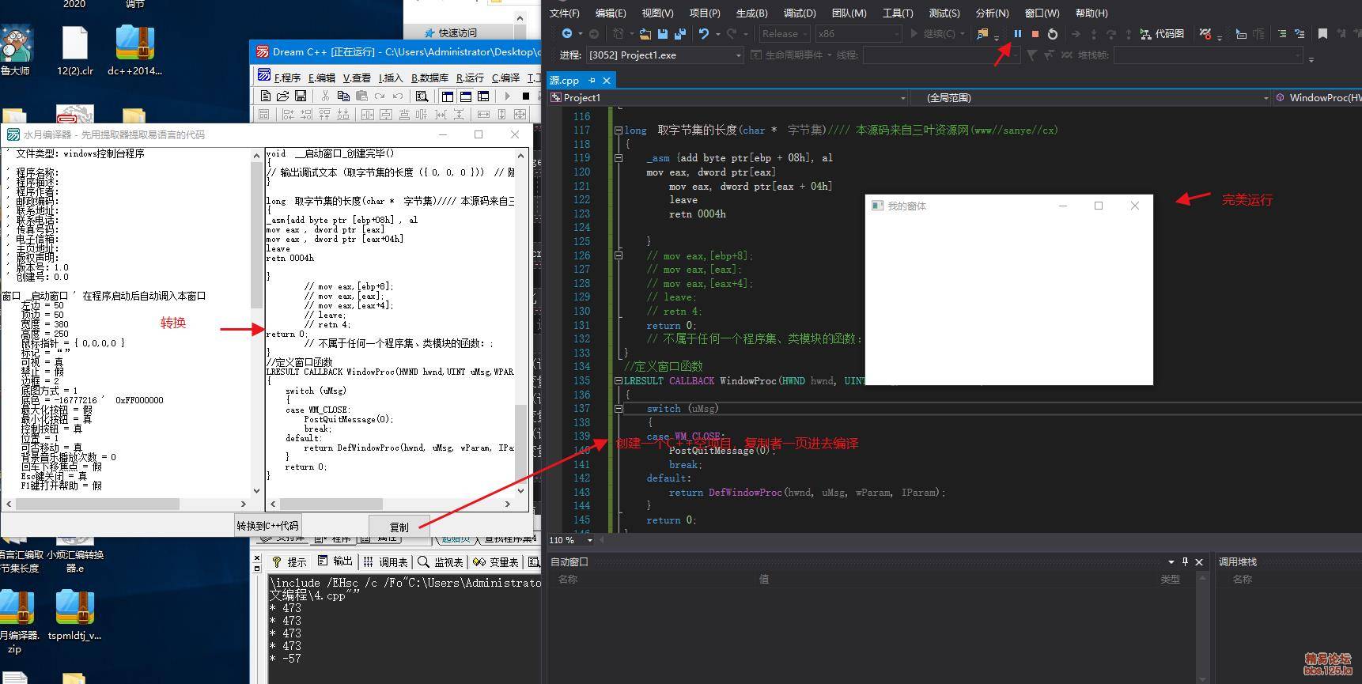This screenshot has height=684, width=1362.
Task: Collapse the _asm block at line 119
Action: (619, 158)
